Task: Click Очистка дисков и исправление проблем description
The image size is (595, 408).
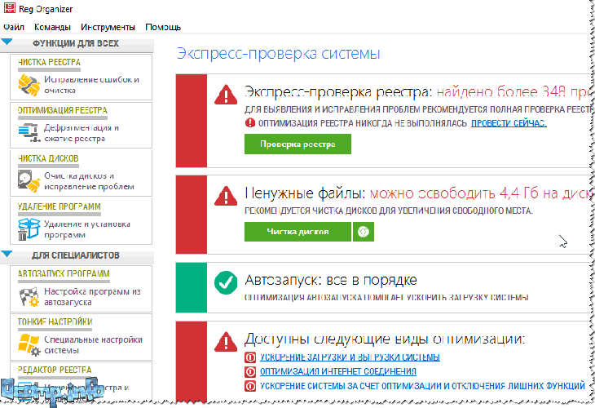Action: (x=89, y=181)
